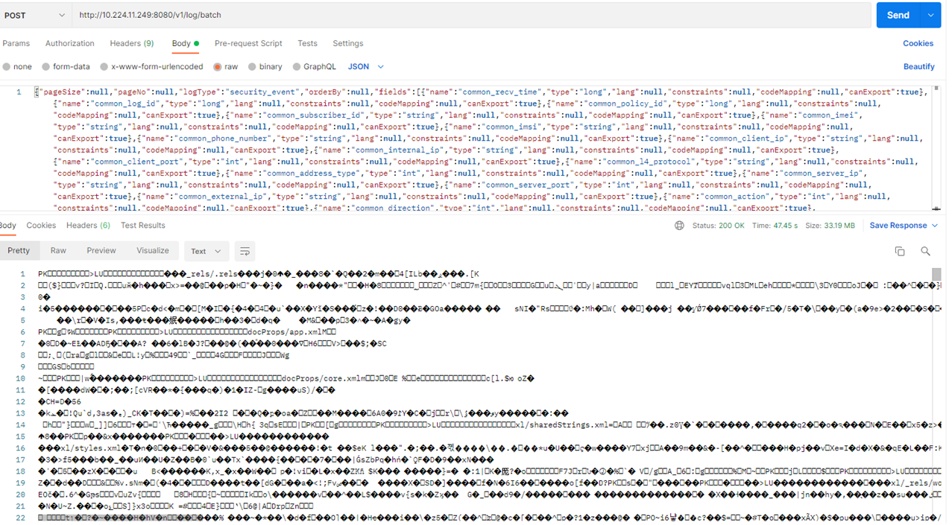
Task: Open the Pre-request Script tab
Action: click(248, 44)
